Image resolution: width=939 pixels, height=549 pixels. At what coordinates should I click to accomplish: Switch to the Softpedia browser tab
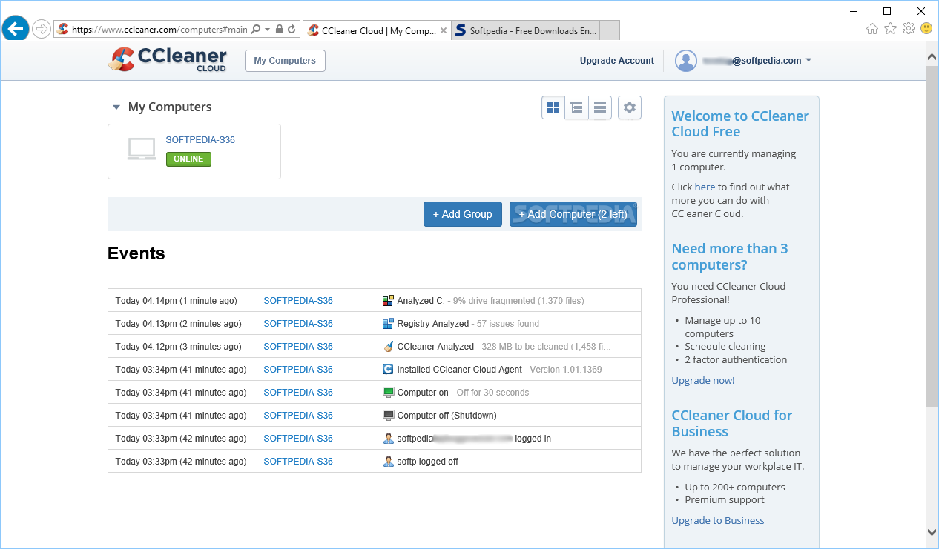[525, 31]
